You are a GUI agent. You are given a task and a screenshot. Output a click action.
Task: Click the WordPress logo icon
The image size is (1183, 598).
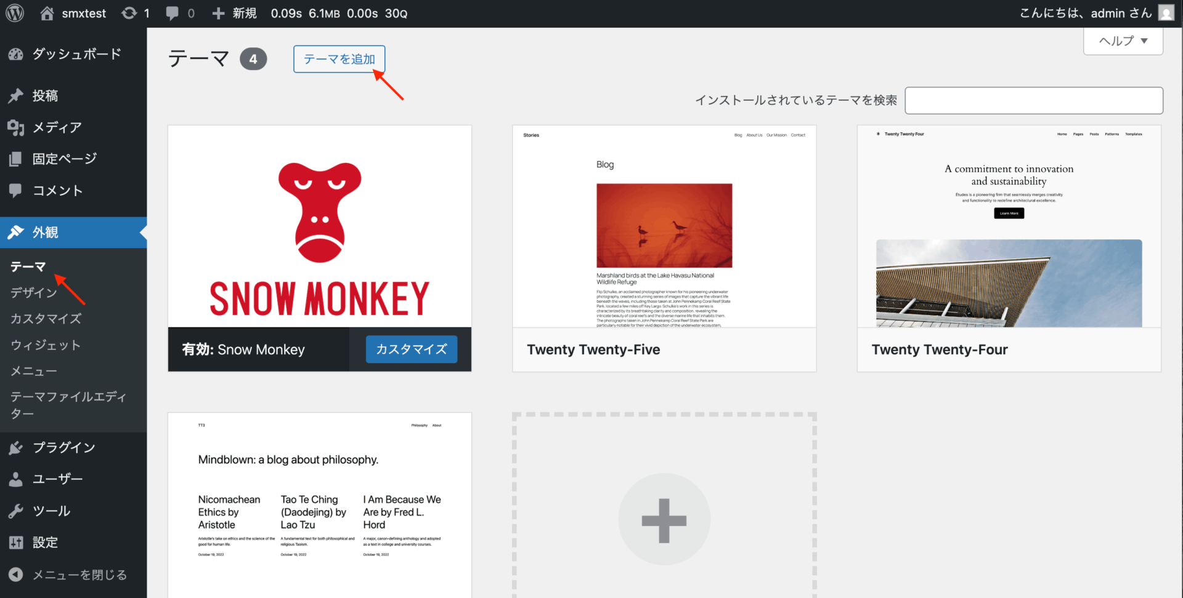coord(15,13)
